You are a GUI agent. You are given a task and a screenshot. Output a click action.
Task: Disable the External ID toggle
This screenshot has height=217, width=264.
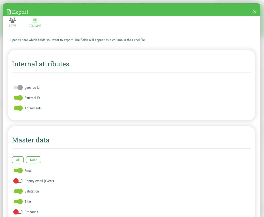[x=18, y=98]
